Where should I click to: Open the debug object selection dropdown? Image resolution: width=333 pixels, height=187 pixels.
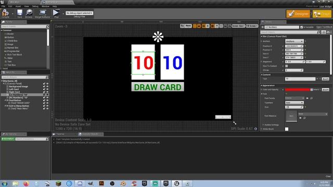79,13
